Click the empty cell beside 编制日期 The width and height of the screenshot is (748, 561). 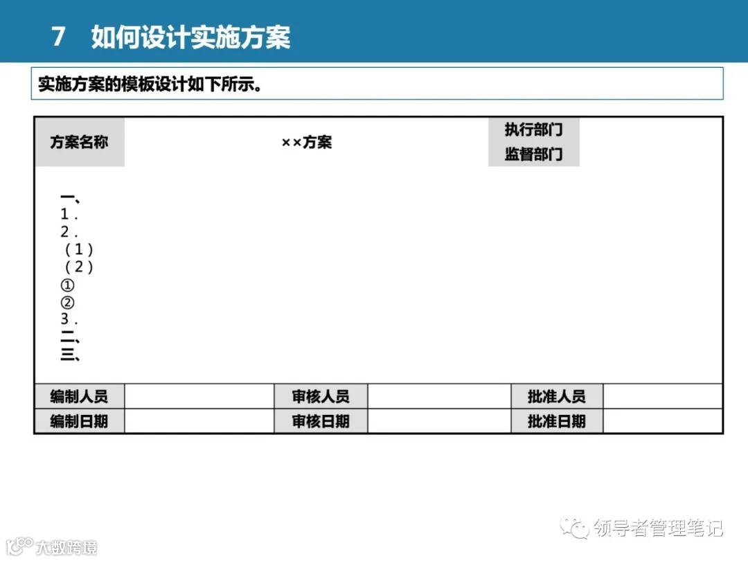201,420
